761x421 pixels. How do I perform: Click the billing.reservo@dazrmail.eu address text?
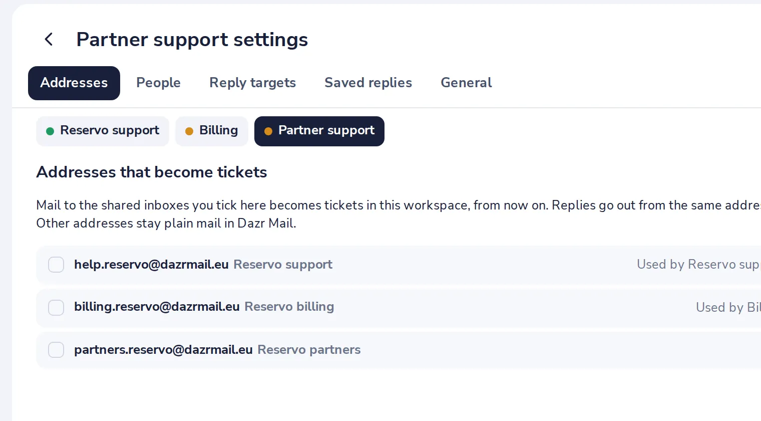click(157, 307)
